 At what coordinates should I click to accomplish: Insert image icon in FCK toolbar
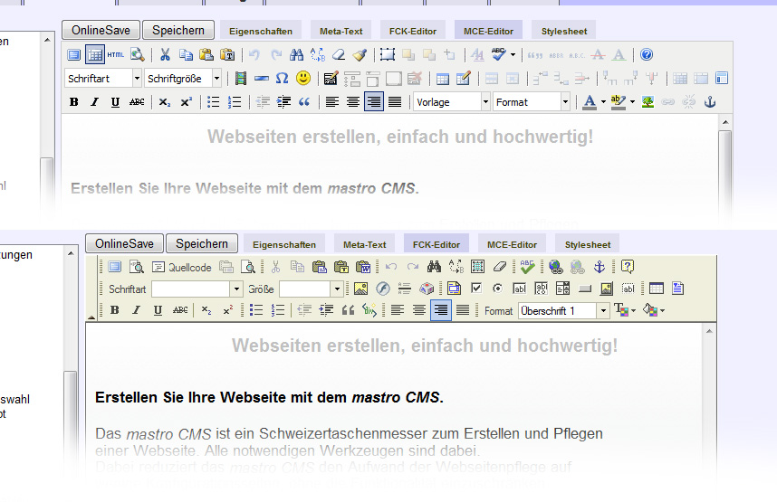tap(360, 289)
